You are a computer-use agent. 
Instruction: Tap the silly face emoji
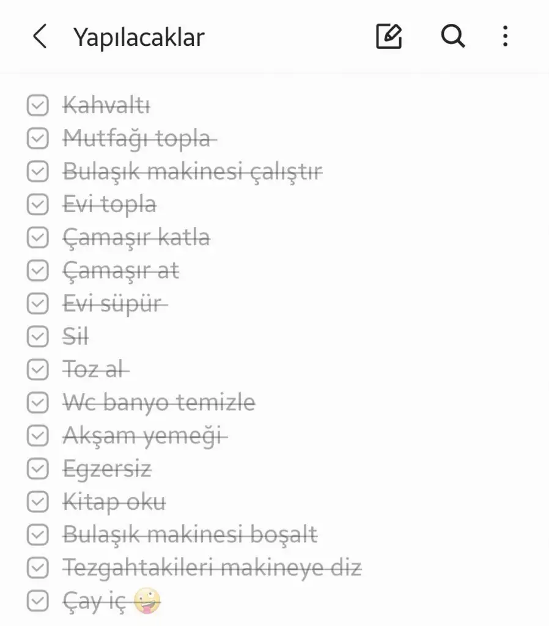(x=146, y=602)
